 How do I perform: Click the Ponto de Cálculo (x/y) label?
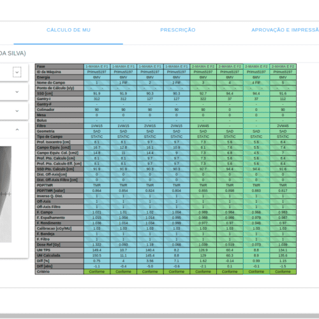pos(59,88)
